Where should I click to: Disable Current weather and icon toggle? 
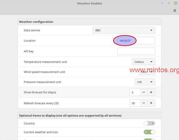click(149, 132)
